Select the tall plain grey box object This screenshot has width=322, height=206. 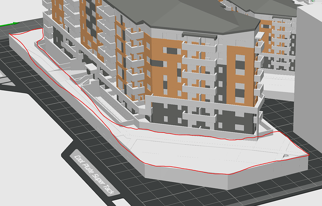pyautogui.click(x=308, y=68)
